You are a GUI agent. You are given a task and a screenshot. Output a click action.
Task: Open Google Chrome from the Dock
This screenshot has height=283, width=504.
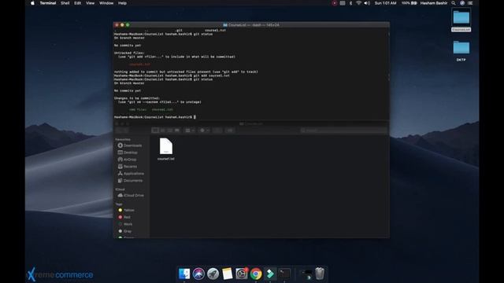coord(256,274)
